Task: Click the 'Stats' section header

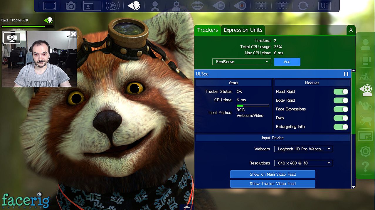Action: click(233, 83)
